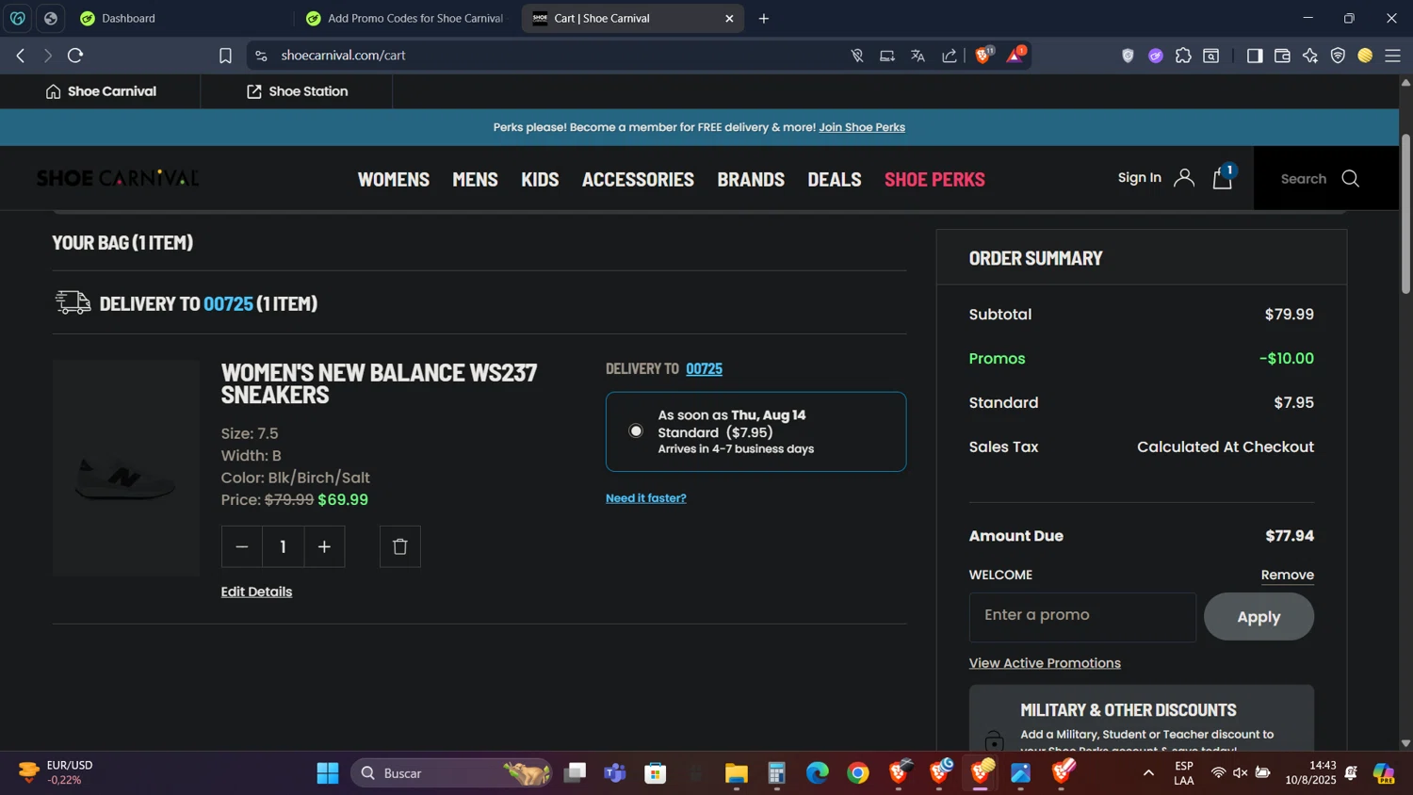The image size is (1413, 795).
Task: Open View Active Promotions link
Action: [1045, 663]
